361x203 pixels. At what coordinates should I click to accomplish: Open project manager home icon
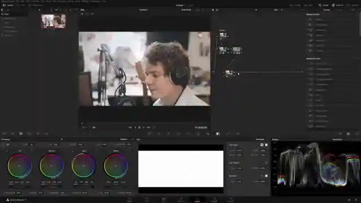[x=349, y=200]
